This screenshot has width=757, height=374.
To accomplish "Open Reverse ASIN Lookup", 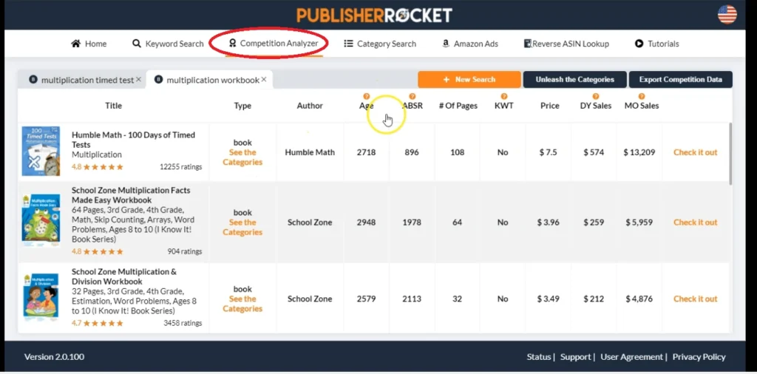I will pos(566,44).
